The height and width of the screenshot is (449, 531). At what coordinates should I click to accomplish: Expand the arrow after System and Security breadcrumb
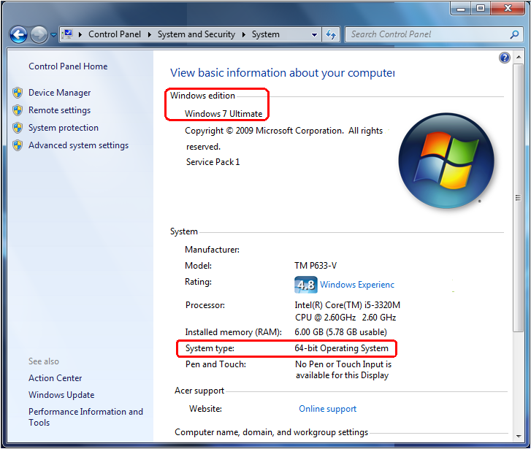pos(244,34)
